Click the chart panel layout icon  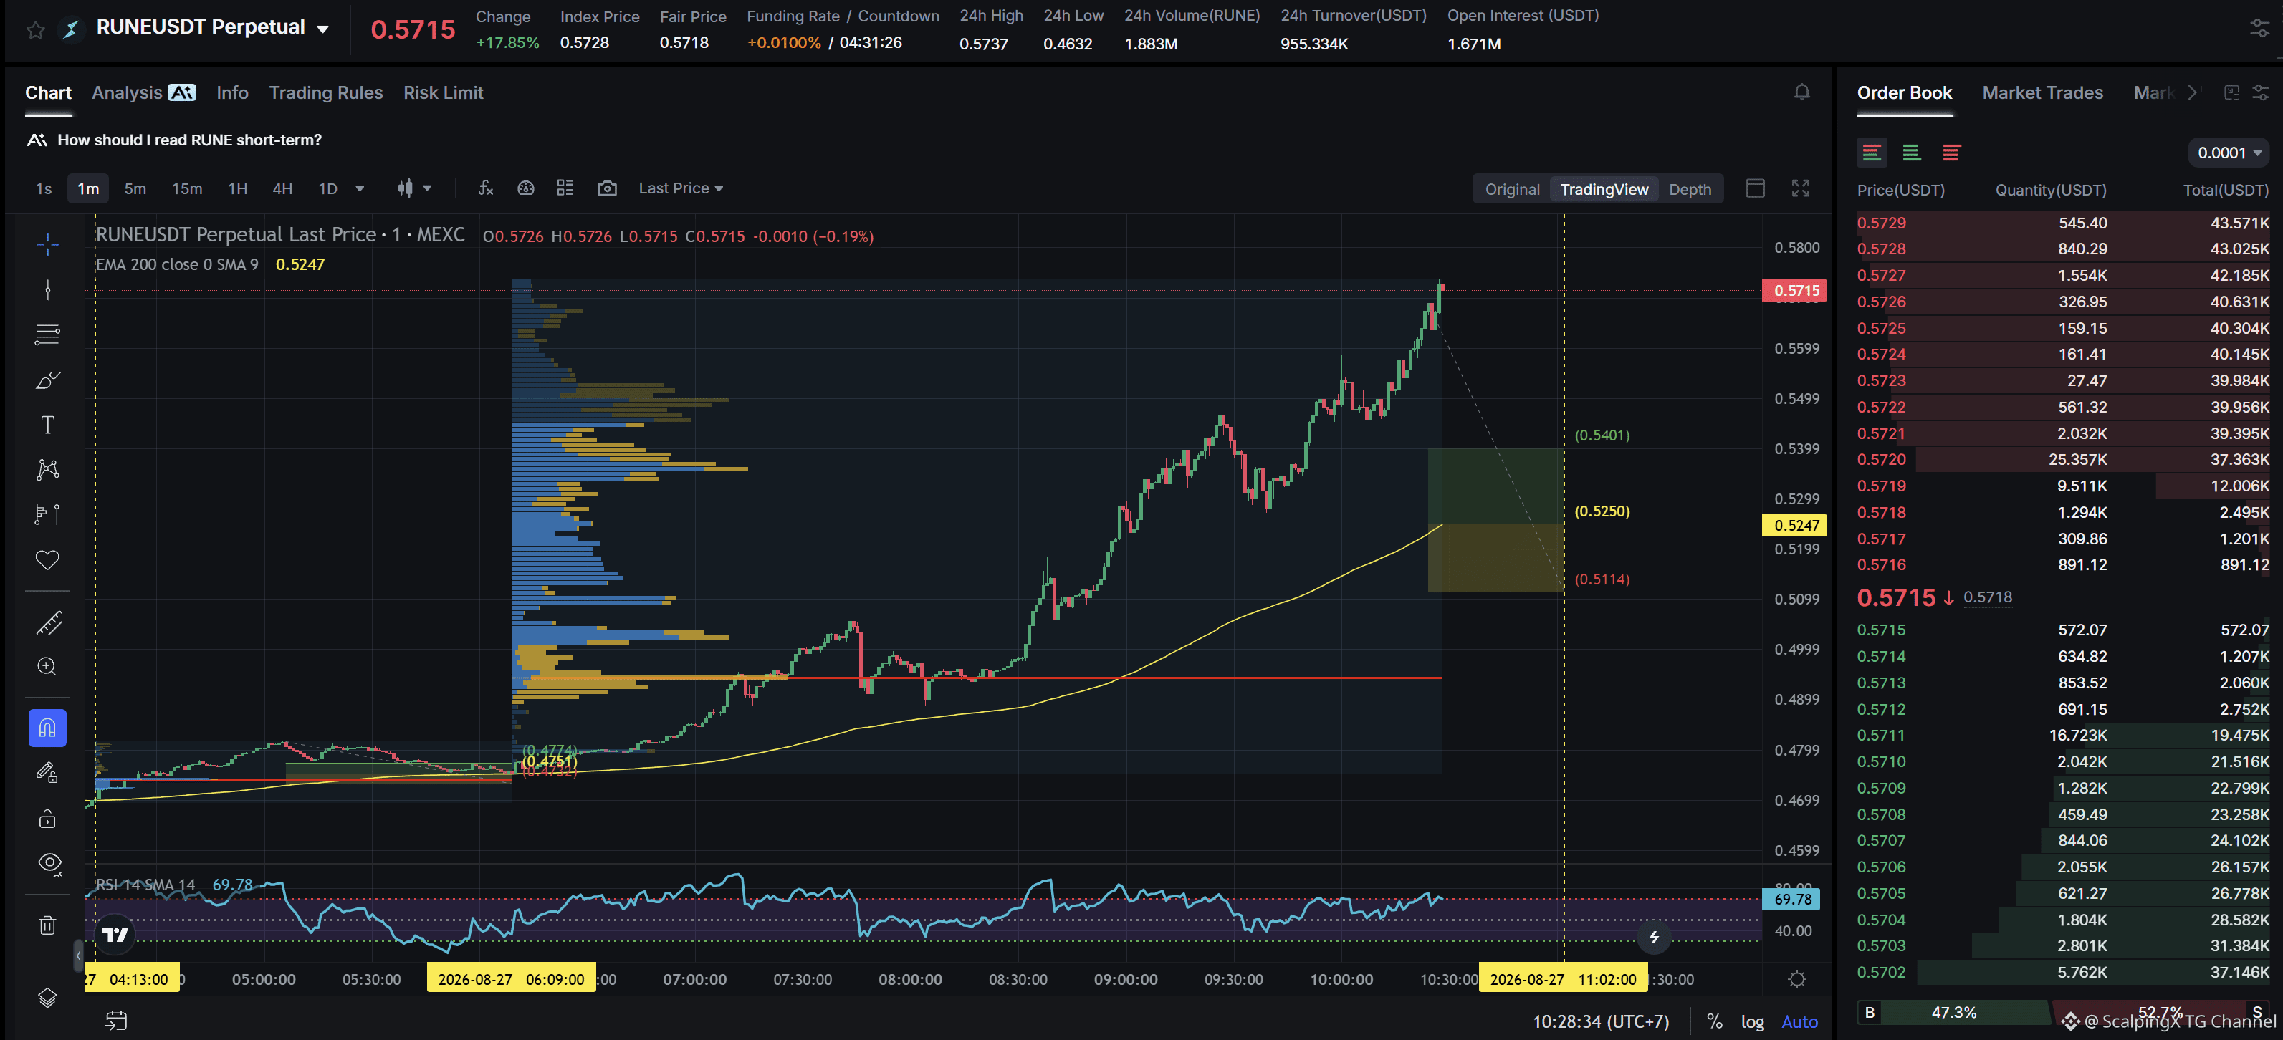click(x=1755, y=188)
